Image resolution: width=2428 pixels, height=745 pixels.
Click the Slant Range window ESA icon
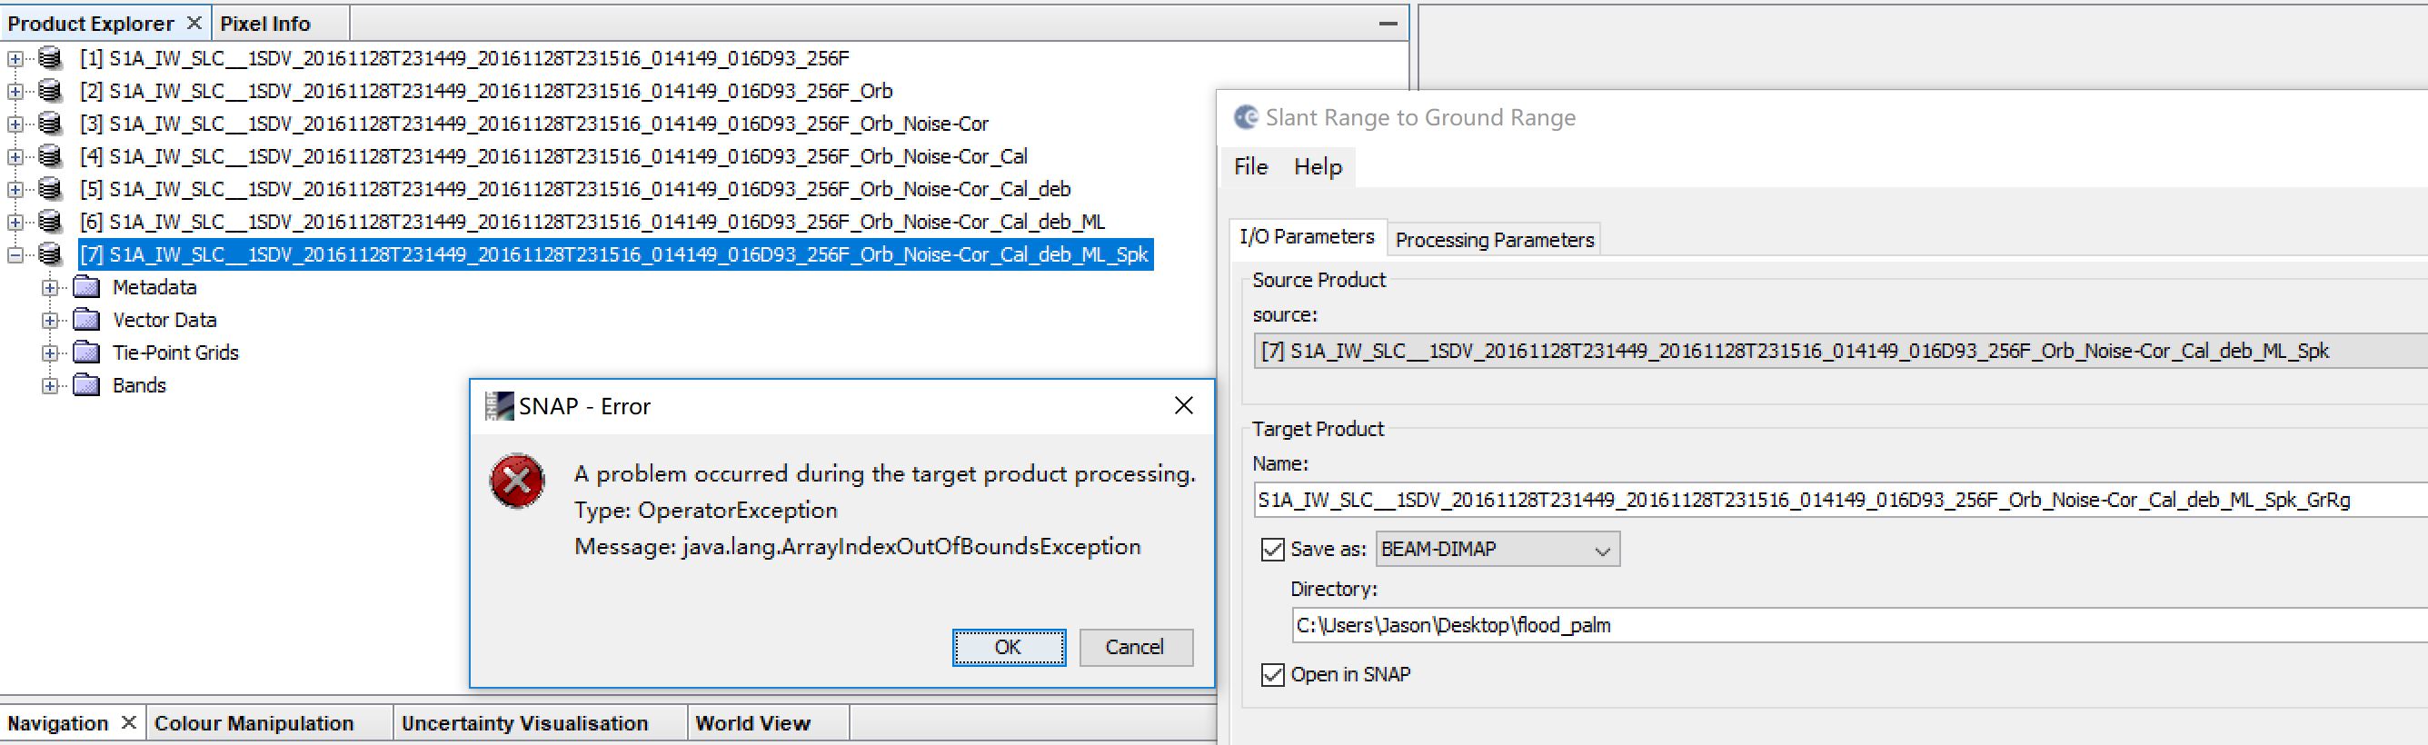coord(1246,117)
